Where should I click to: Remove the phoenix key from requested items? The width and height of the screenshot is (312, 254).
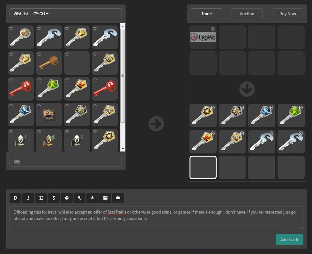click(213, 133)
